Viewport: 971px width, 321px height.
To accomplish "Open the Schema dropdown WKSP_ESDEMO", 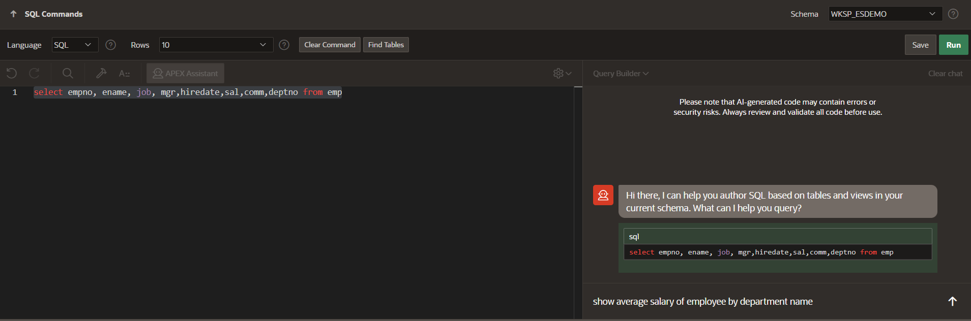I will click(x=885, y=14).
